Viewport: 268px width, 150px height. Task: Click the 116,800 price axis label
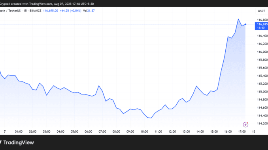[262, 20]
